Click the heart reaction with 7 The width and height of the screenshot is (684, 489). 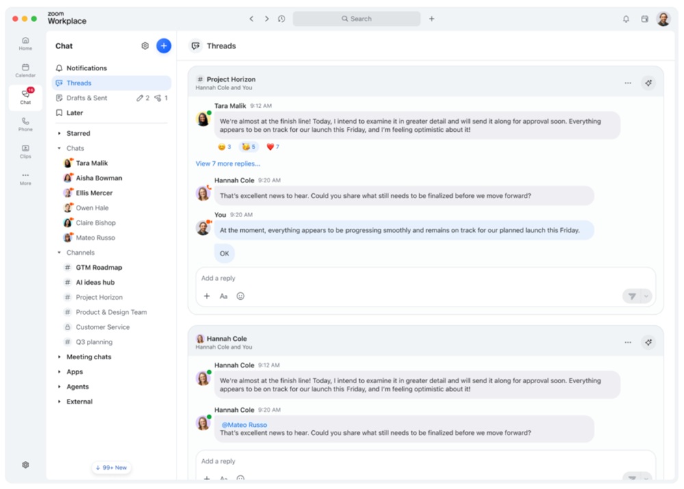coord(273,147)
